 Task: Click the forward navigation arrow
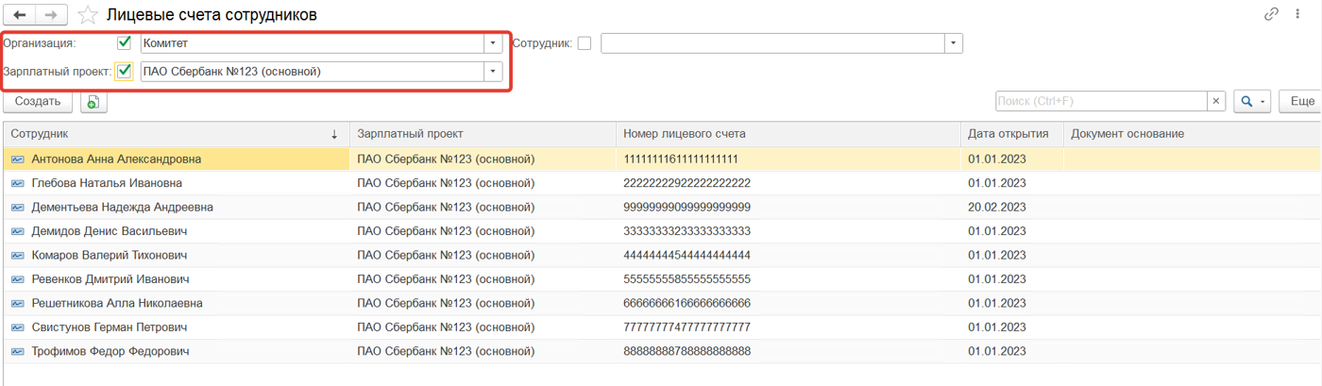[x=51, y=15]
